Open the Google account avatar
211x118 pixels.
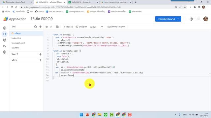click(x=206, y=19)
